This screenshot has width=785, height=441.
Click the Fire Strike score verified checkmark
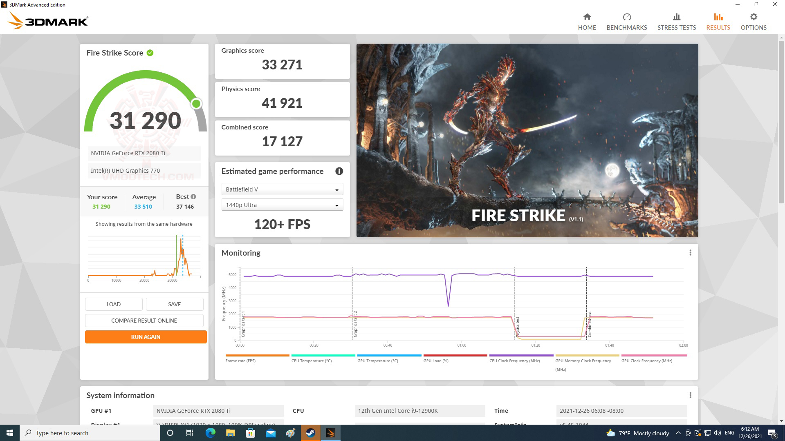pos(150,53)
